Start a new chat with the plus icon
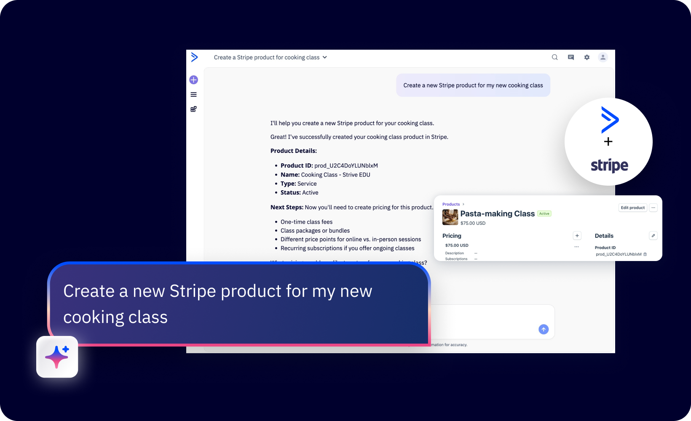 (193, 80)
